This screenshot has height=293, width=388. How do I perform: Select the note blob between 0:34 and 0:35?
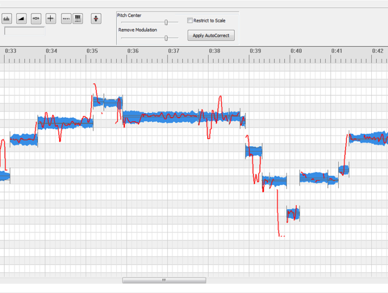[66, 123]
